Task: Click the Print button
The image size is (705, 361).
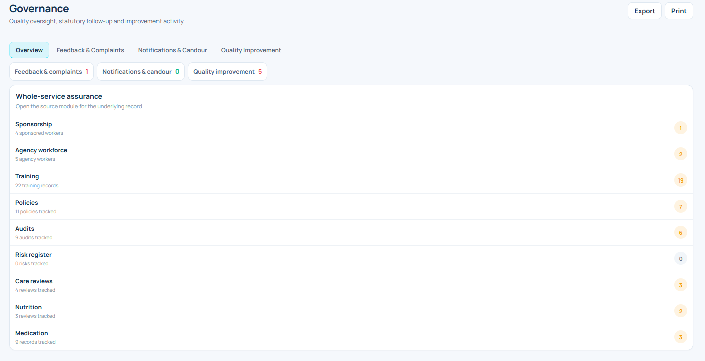Action: pyautogui.click(x=679, y=11)
